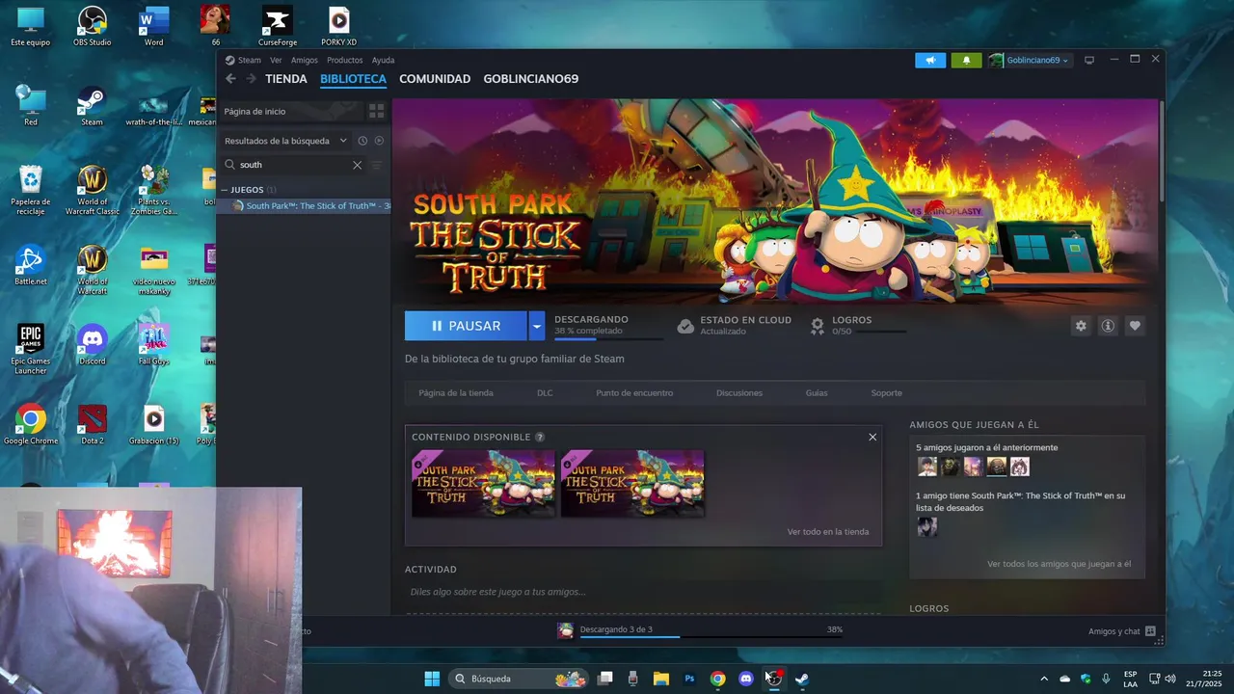Open Soporte link
The height and width of the screenshot is (694, 1234).
pos(887,393)
